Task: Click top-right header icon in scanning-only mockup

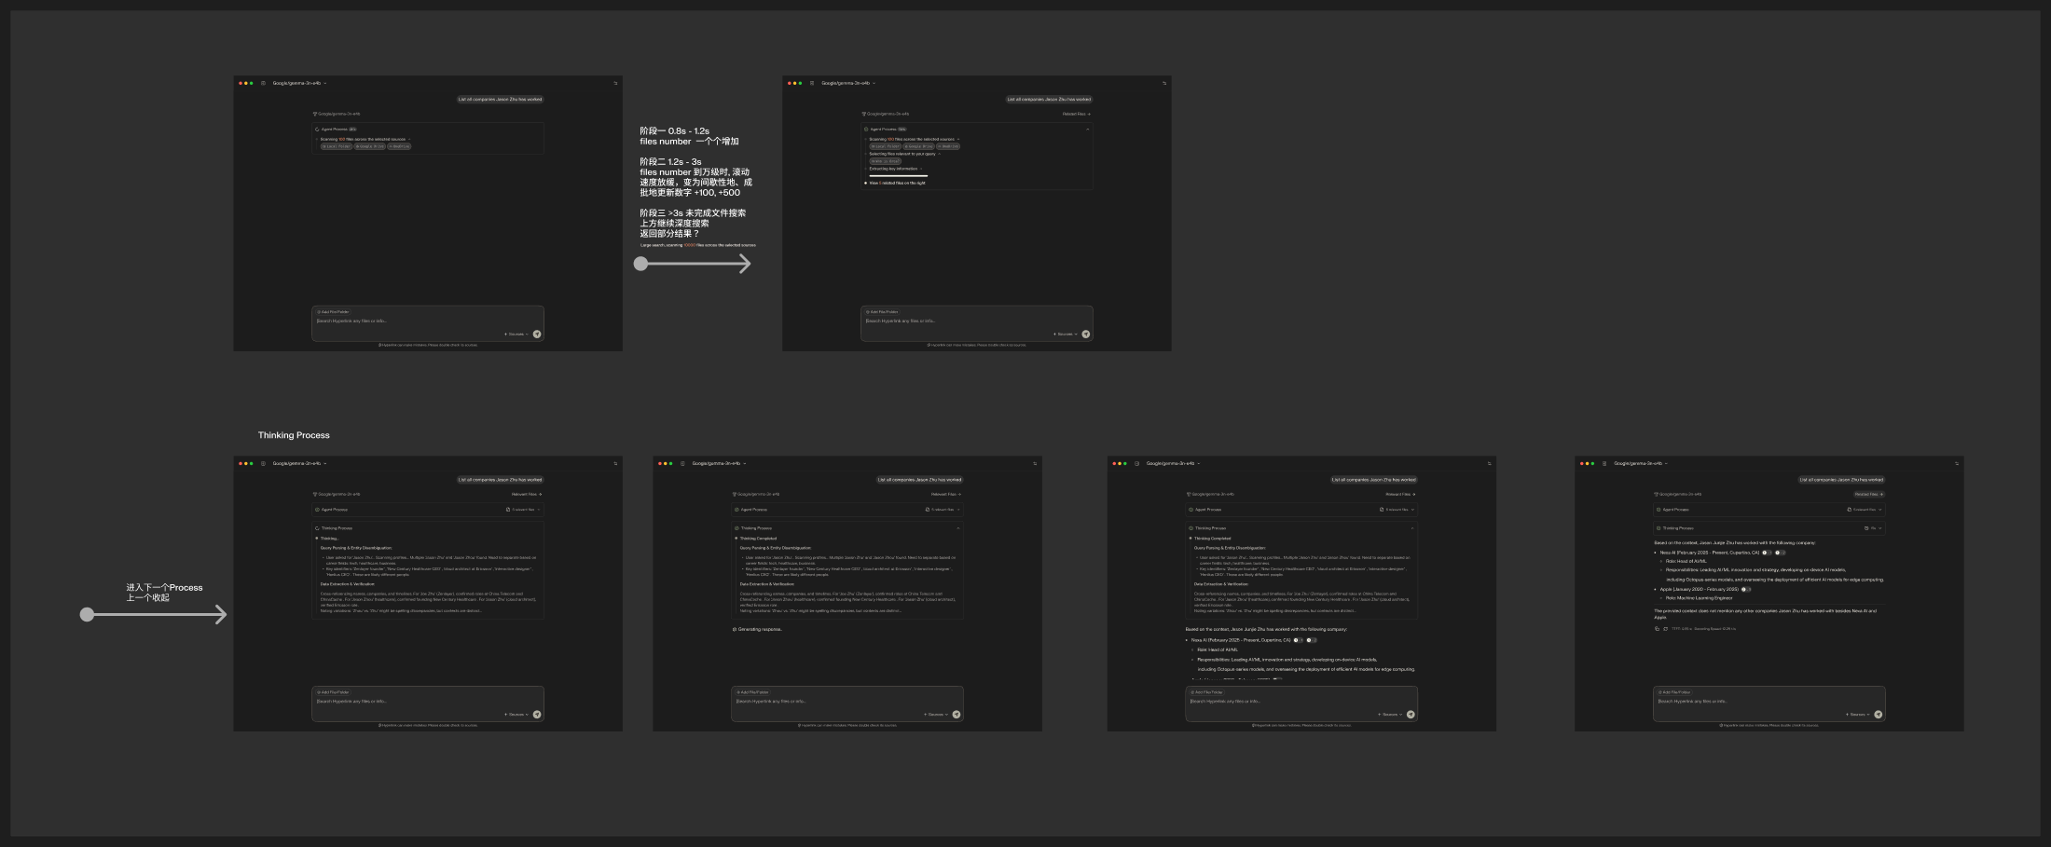Action: pos(615,83)
